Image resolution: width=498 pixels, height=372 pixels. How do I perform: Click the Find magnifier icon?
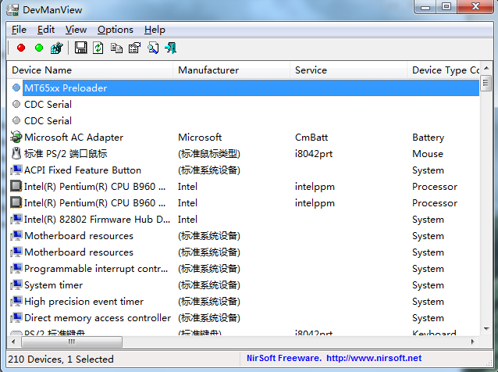point(152,48)
